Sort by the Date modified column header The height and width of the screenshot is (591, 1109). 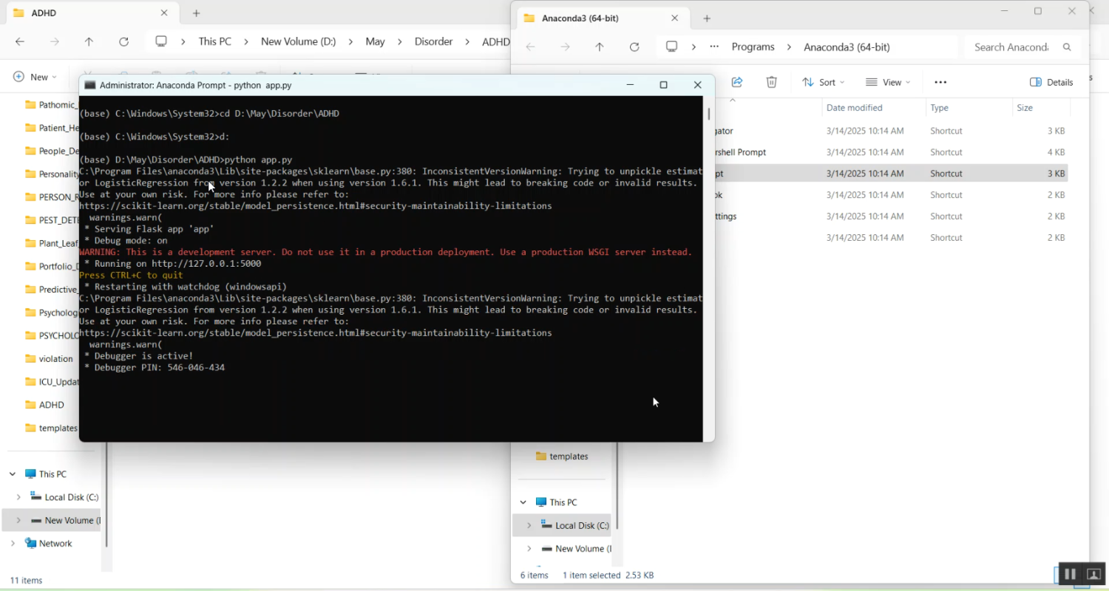tap(854, 108)
